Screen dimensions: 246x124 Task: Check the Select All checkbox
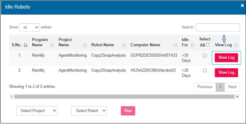point(208,45)
